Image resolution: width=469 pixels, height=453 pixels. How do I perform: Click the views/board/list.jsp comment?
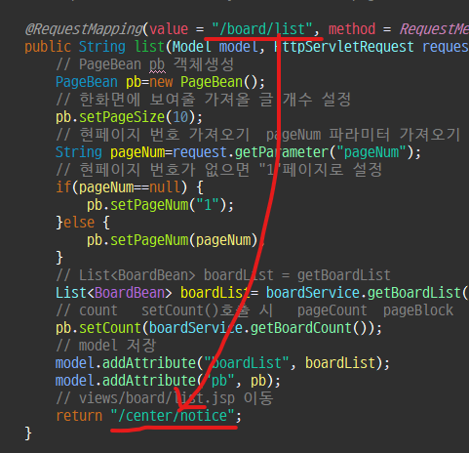click(x=165, y=398)
